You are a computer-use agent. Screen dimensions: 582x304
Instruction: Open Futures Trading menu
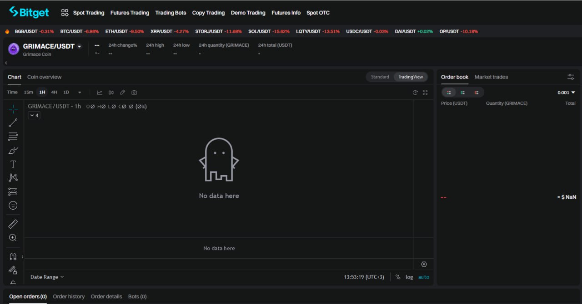130,13
